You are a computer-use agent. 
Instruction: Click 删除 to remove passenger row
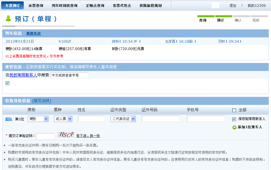click(x=9, y=119)
